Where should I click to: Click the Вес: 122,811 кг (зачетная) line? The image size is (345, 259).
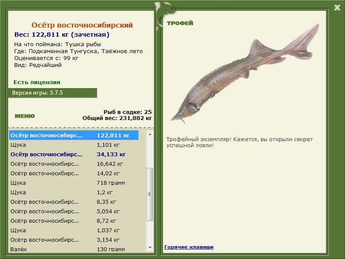tap(62, 35)
